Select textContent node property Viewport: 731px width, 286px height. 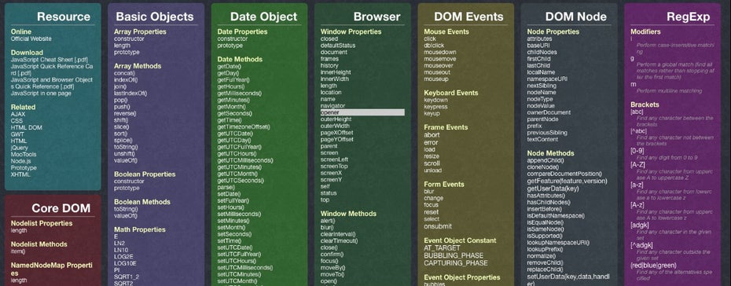[542, 139]
